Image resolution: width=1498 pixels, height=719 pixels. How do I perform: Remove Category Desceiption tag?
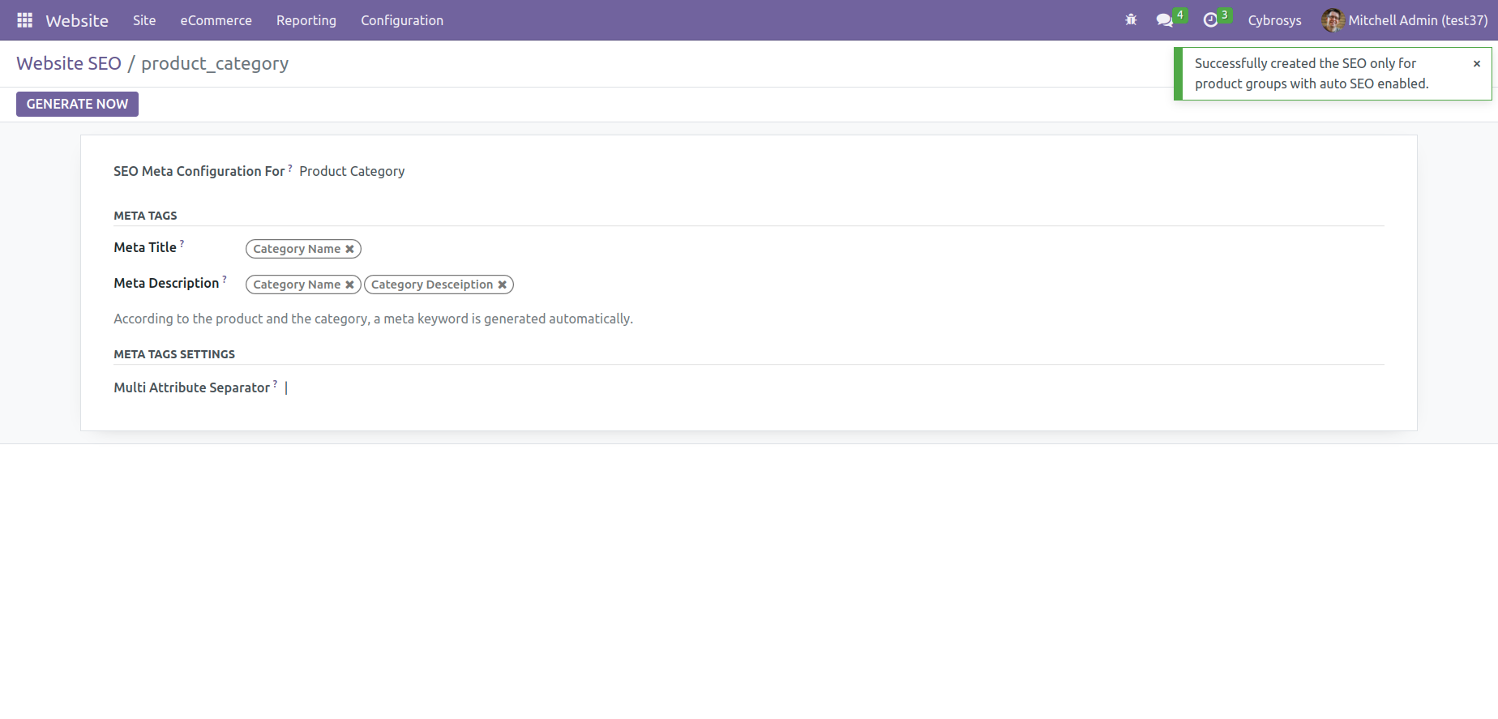pos(502,285)
